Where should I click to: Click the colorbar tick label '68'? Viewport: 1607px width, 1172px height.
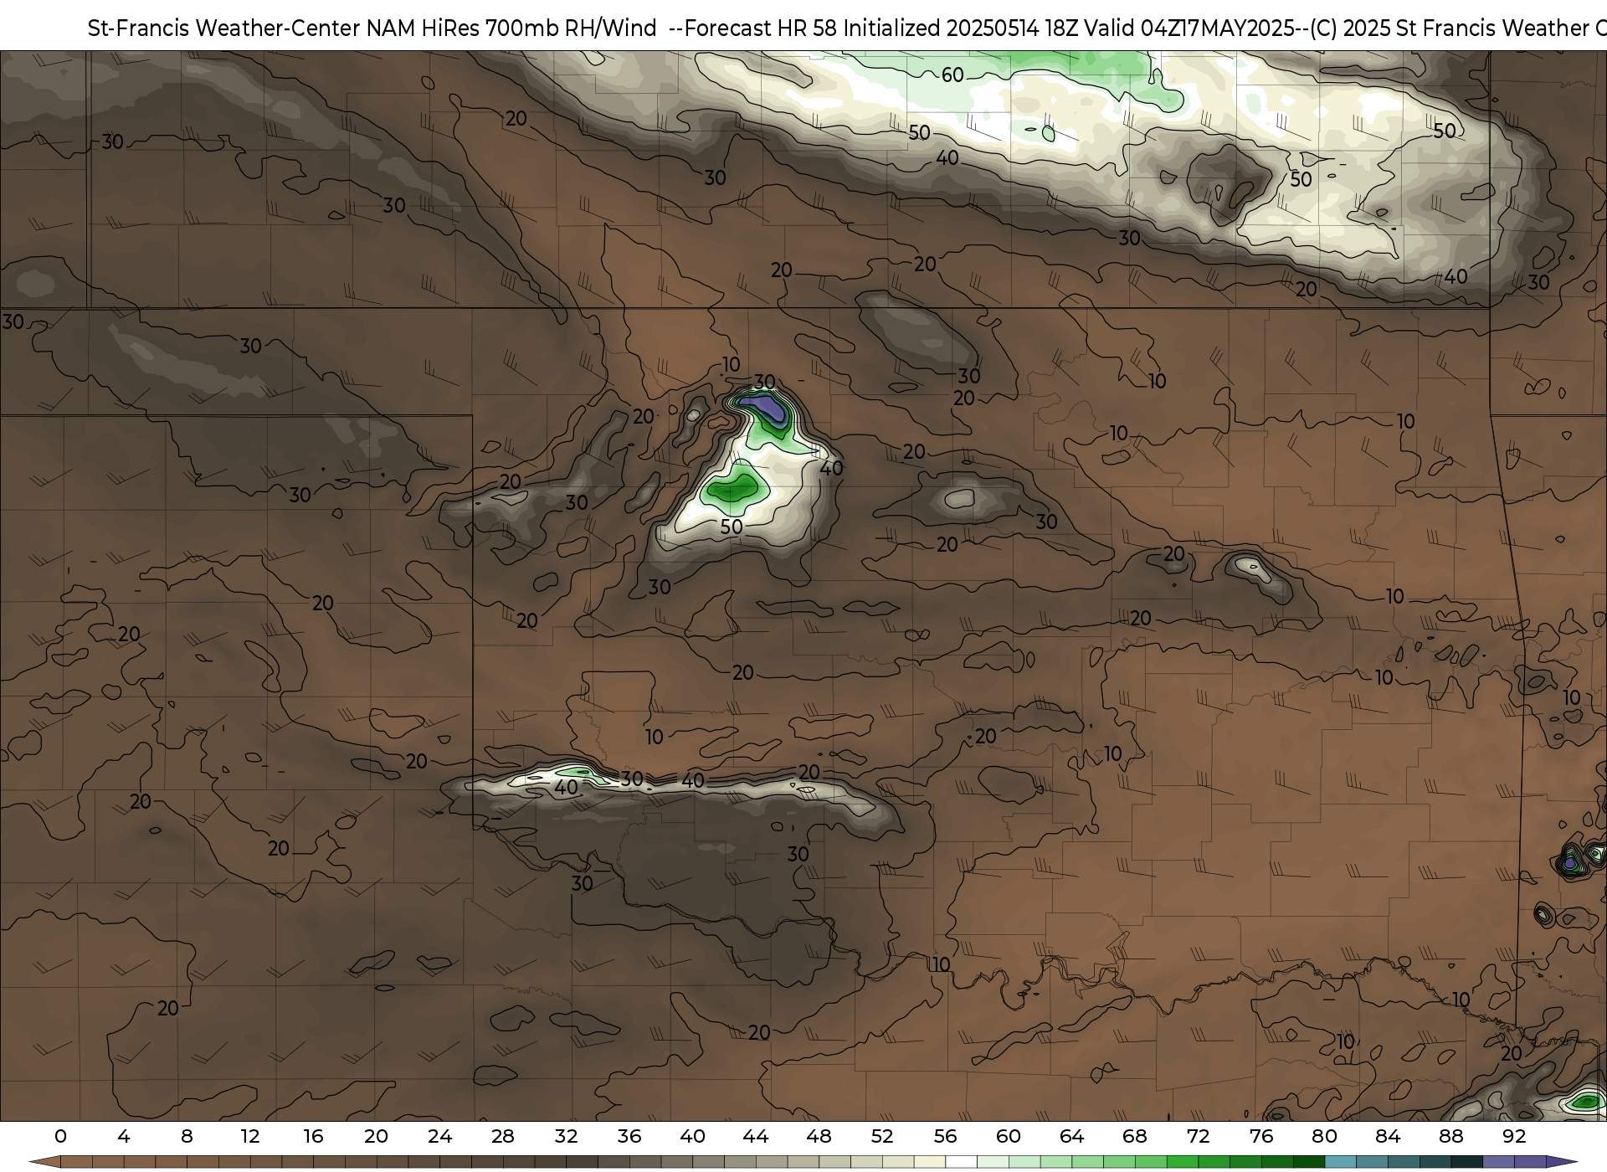pyautogui.click(x=1135, y=1136)
